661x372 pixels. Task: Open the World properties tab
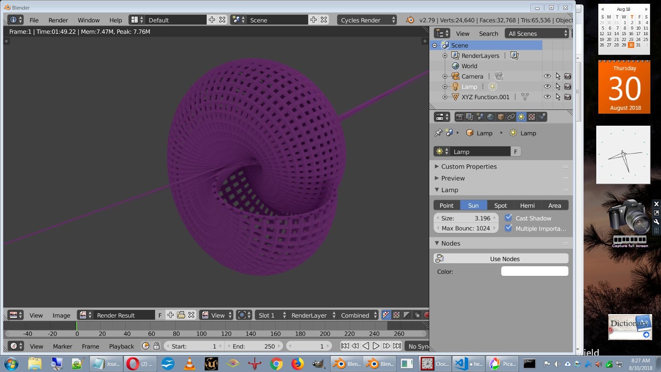(x=490, y=117)
